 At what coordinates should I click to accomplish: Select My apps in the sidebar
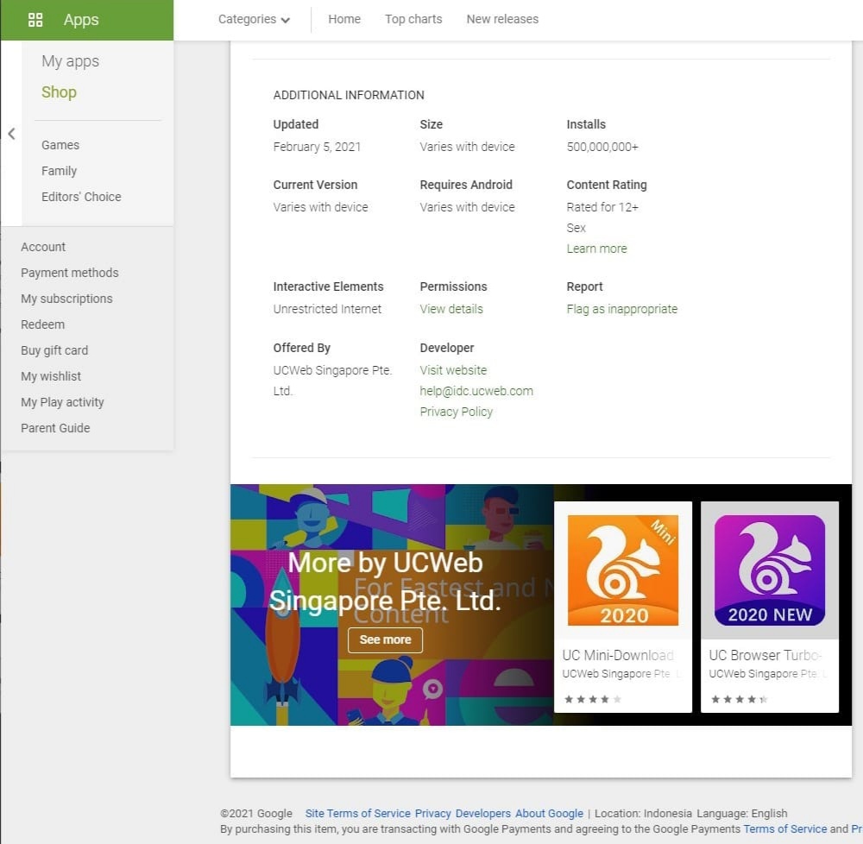(71, 61)
